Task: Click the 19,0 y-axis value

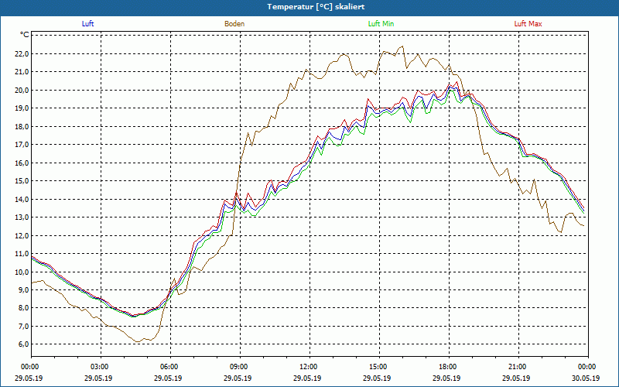Action: tap(22, 108)
